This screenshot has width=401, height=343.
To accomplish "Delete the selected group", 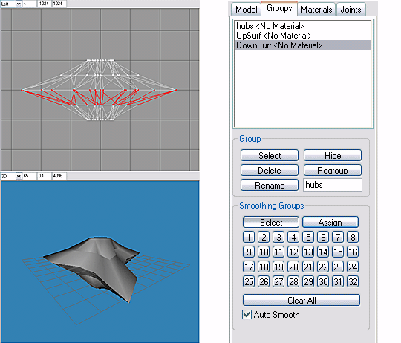I will point(270,170).
